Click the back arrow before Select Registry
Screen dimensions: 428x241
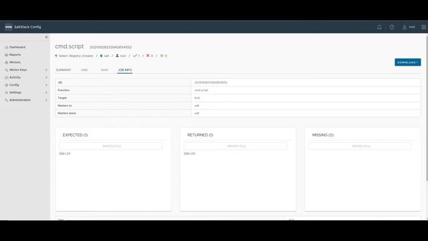click(56, 56)
